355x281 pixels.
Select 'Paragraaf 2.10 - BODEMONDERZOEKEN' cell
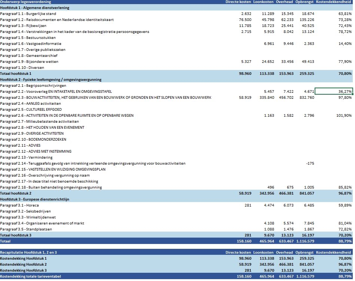(33, 140)
